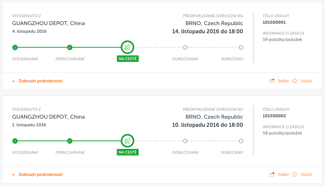Image resolution: width=325 pixels, height=186 pixels.
Task: Click Sdílet link for shipment 101500001
Action: [283, 81]
